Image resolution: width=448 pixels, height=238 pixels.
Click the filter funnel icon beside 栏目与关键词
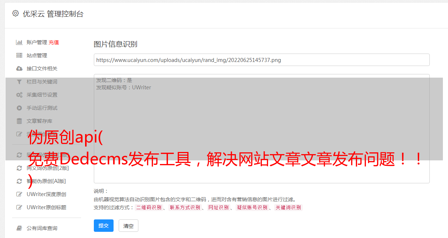pyautogui.click(x=19, y=82)
